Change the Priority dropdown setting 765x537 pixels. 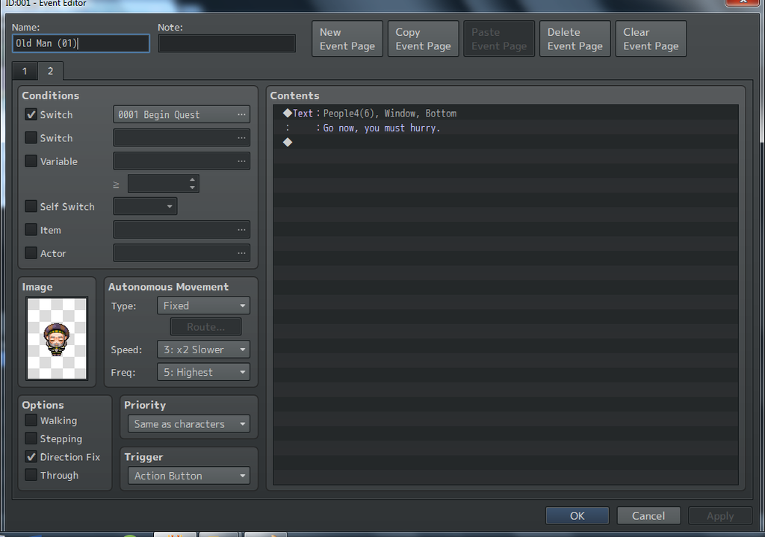click(188, 424)
